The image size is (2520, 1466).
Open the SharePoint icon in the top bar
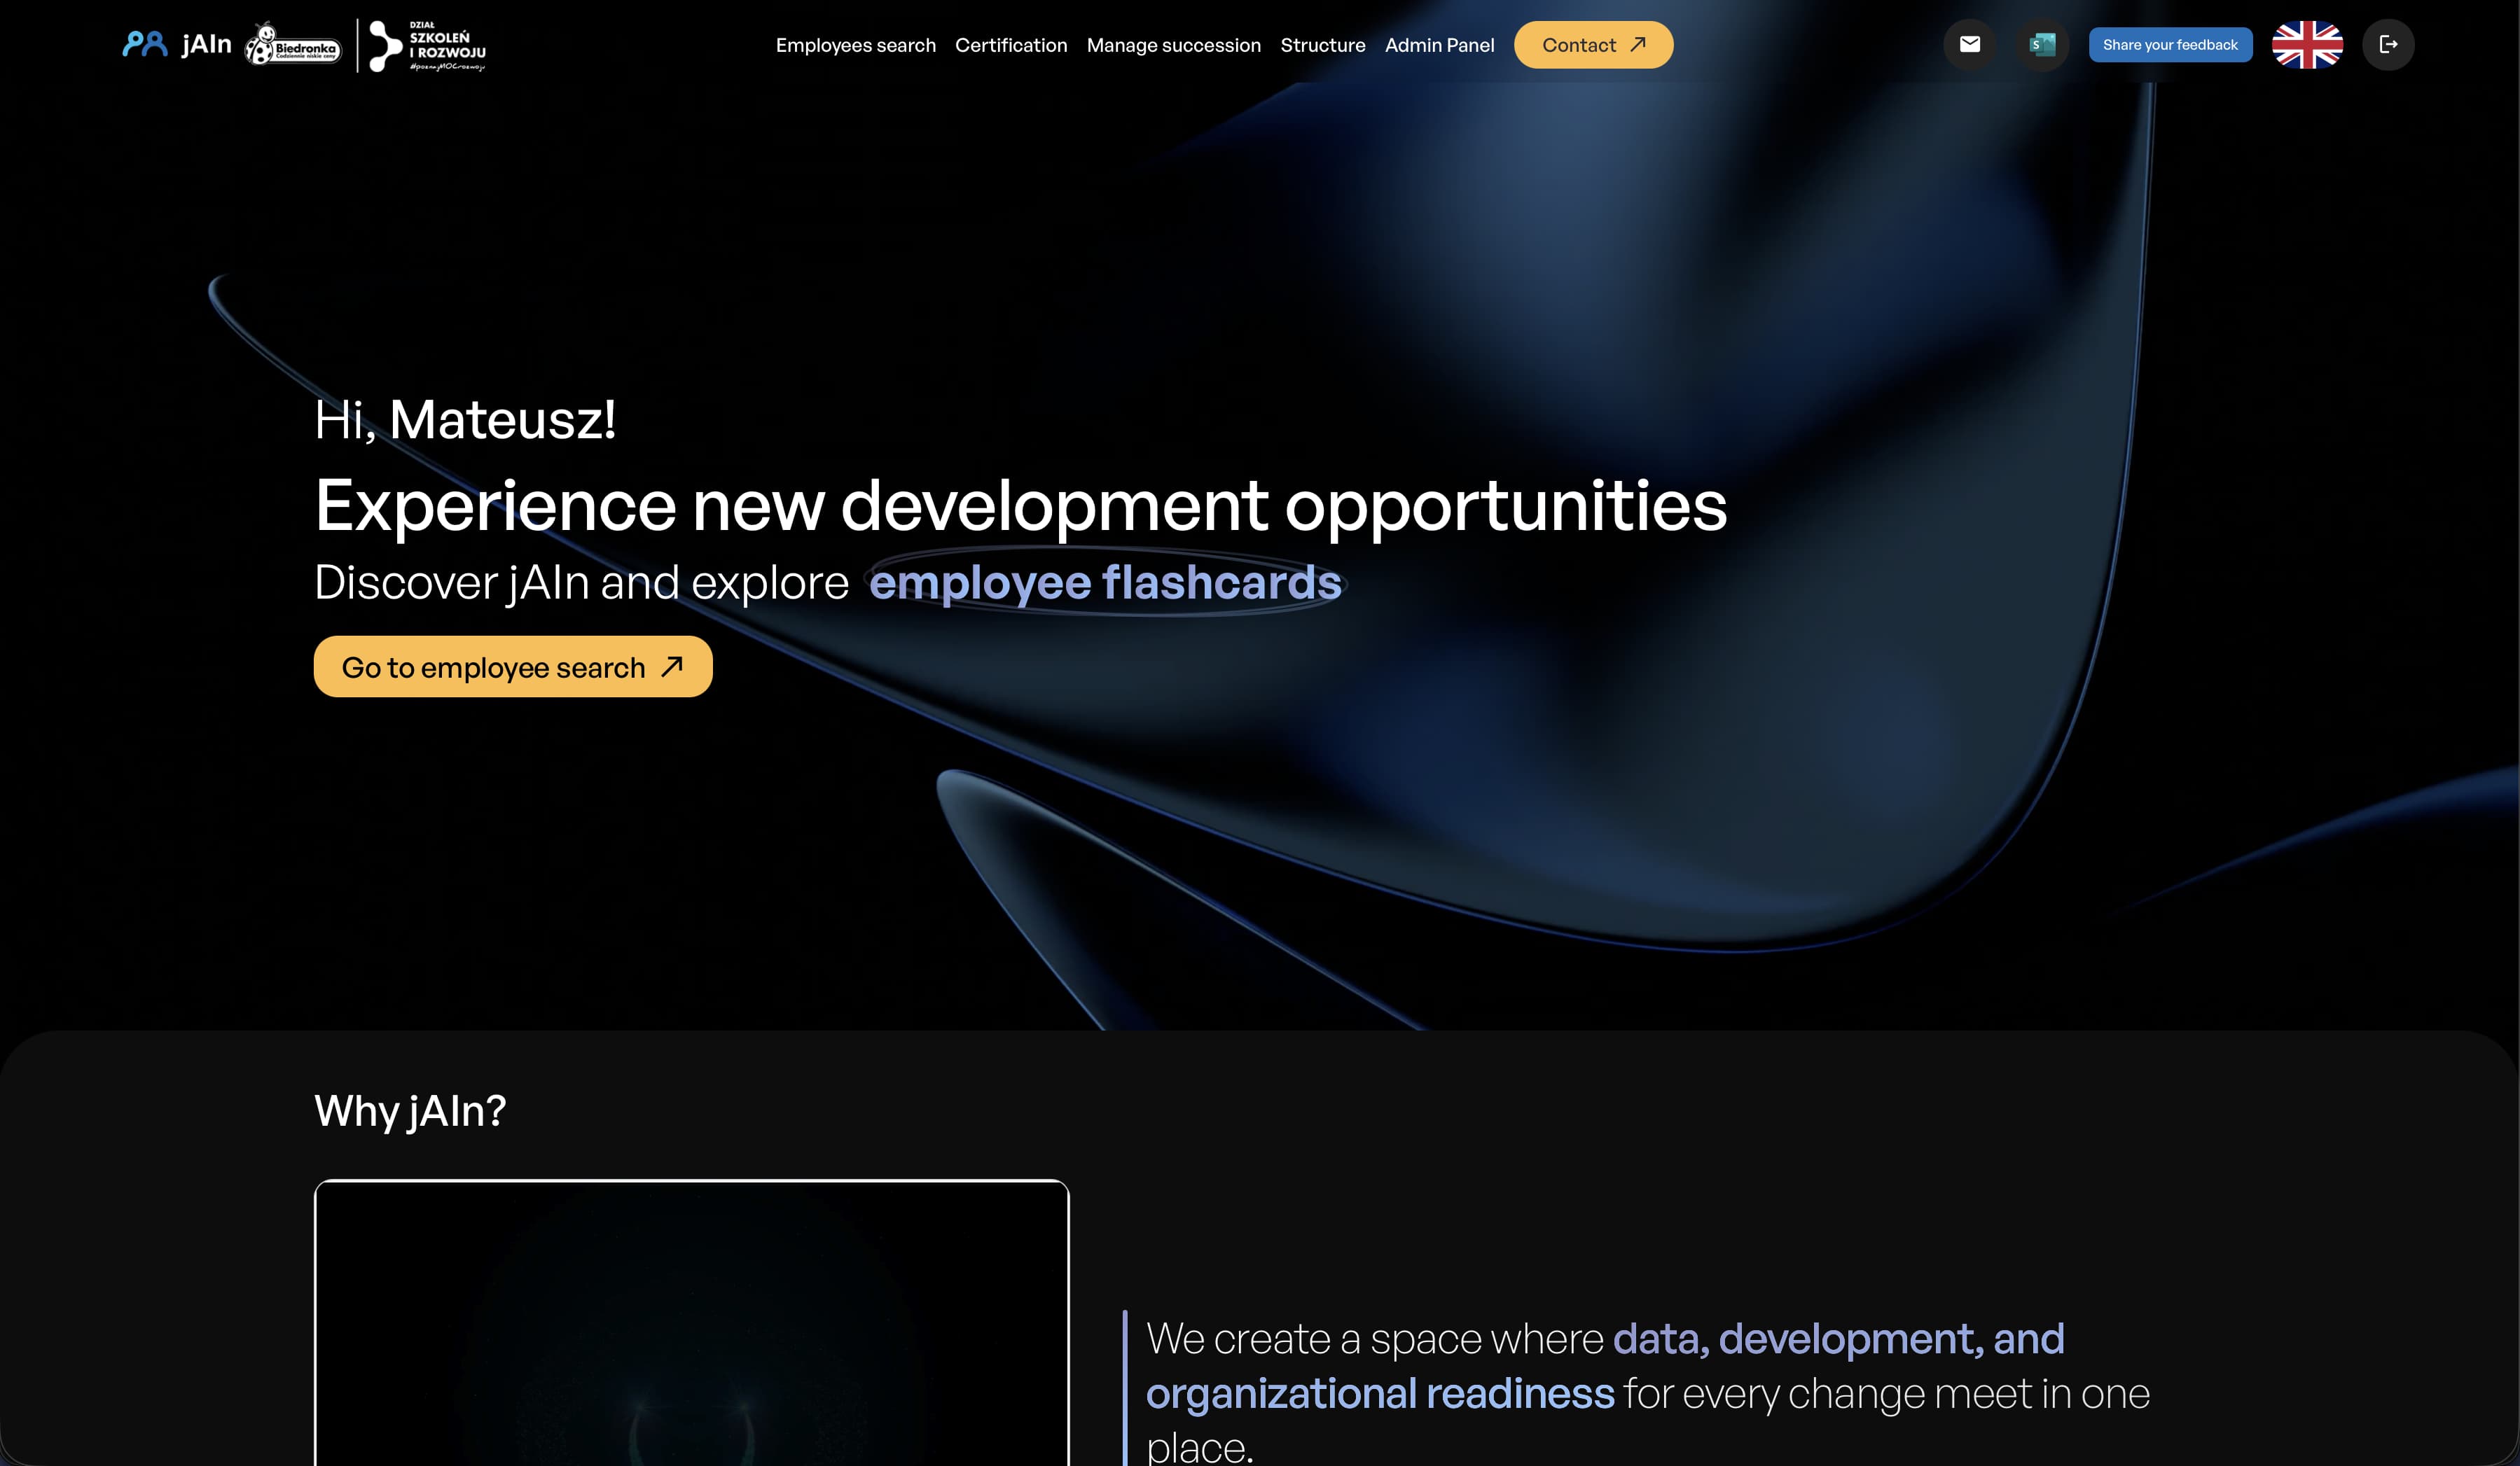pyautogui.click(x=2042, y=44)
